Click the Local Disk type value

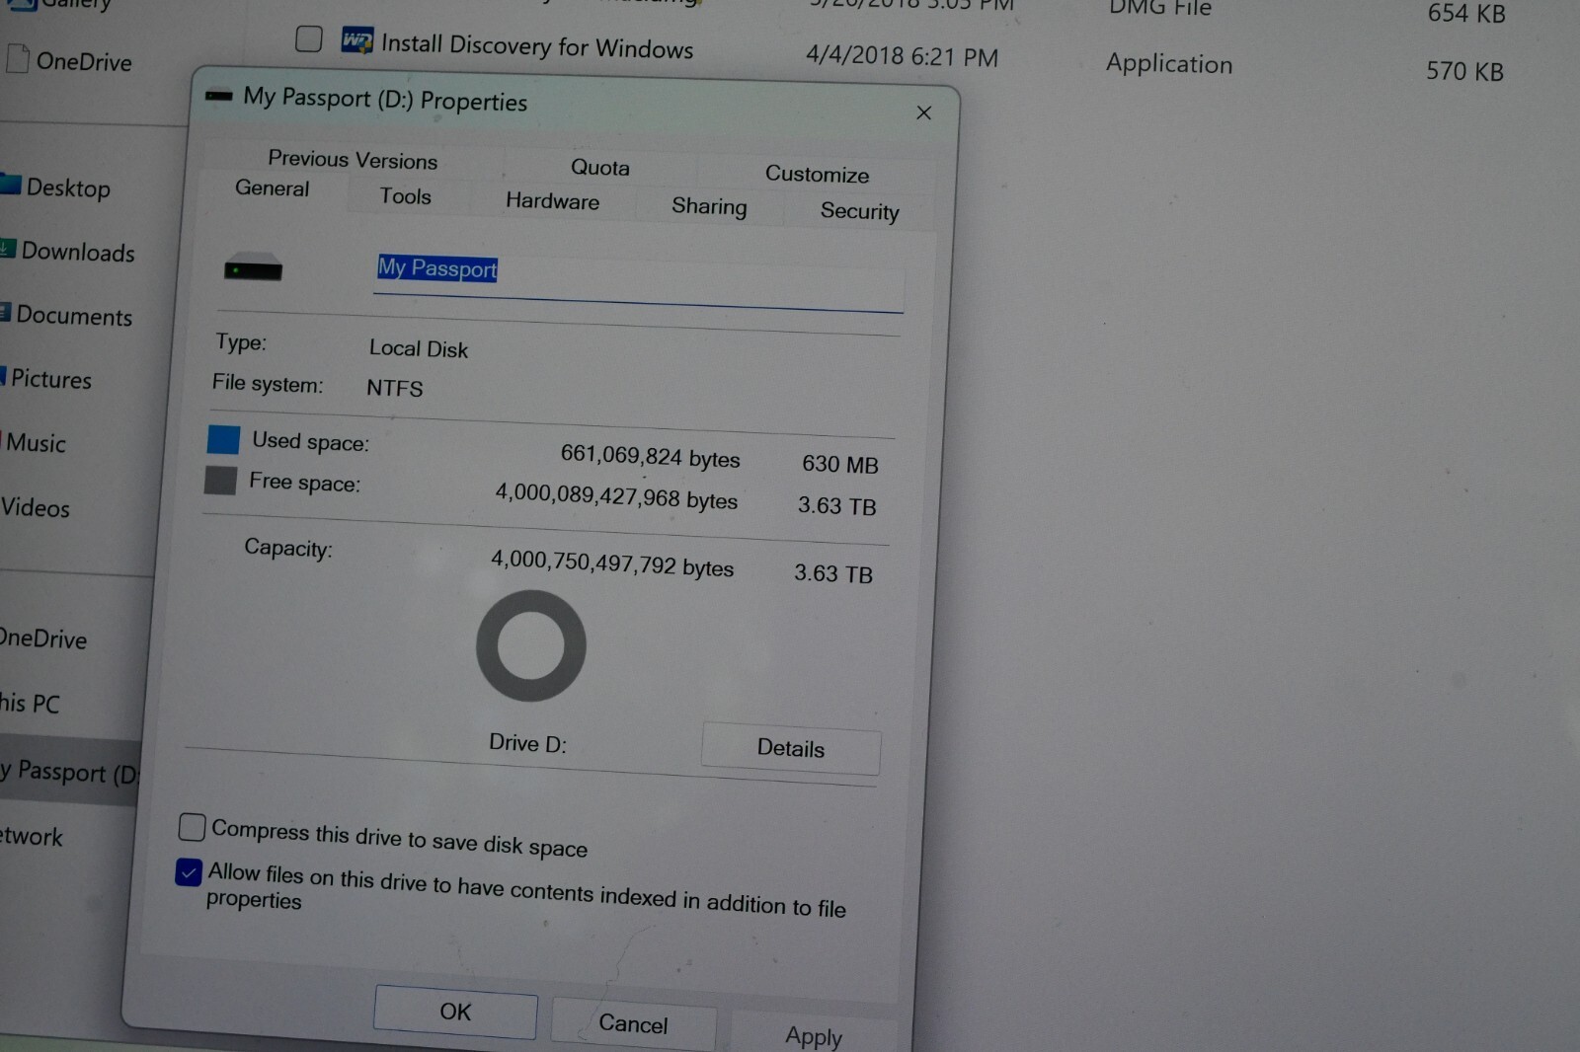coord(419,348)
